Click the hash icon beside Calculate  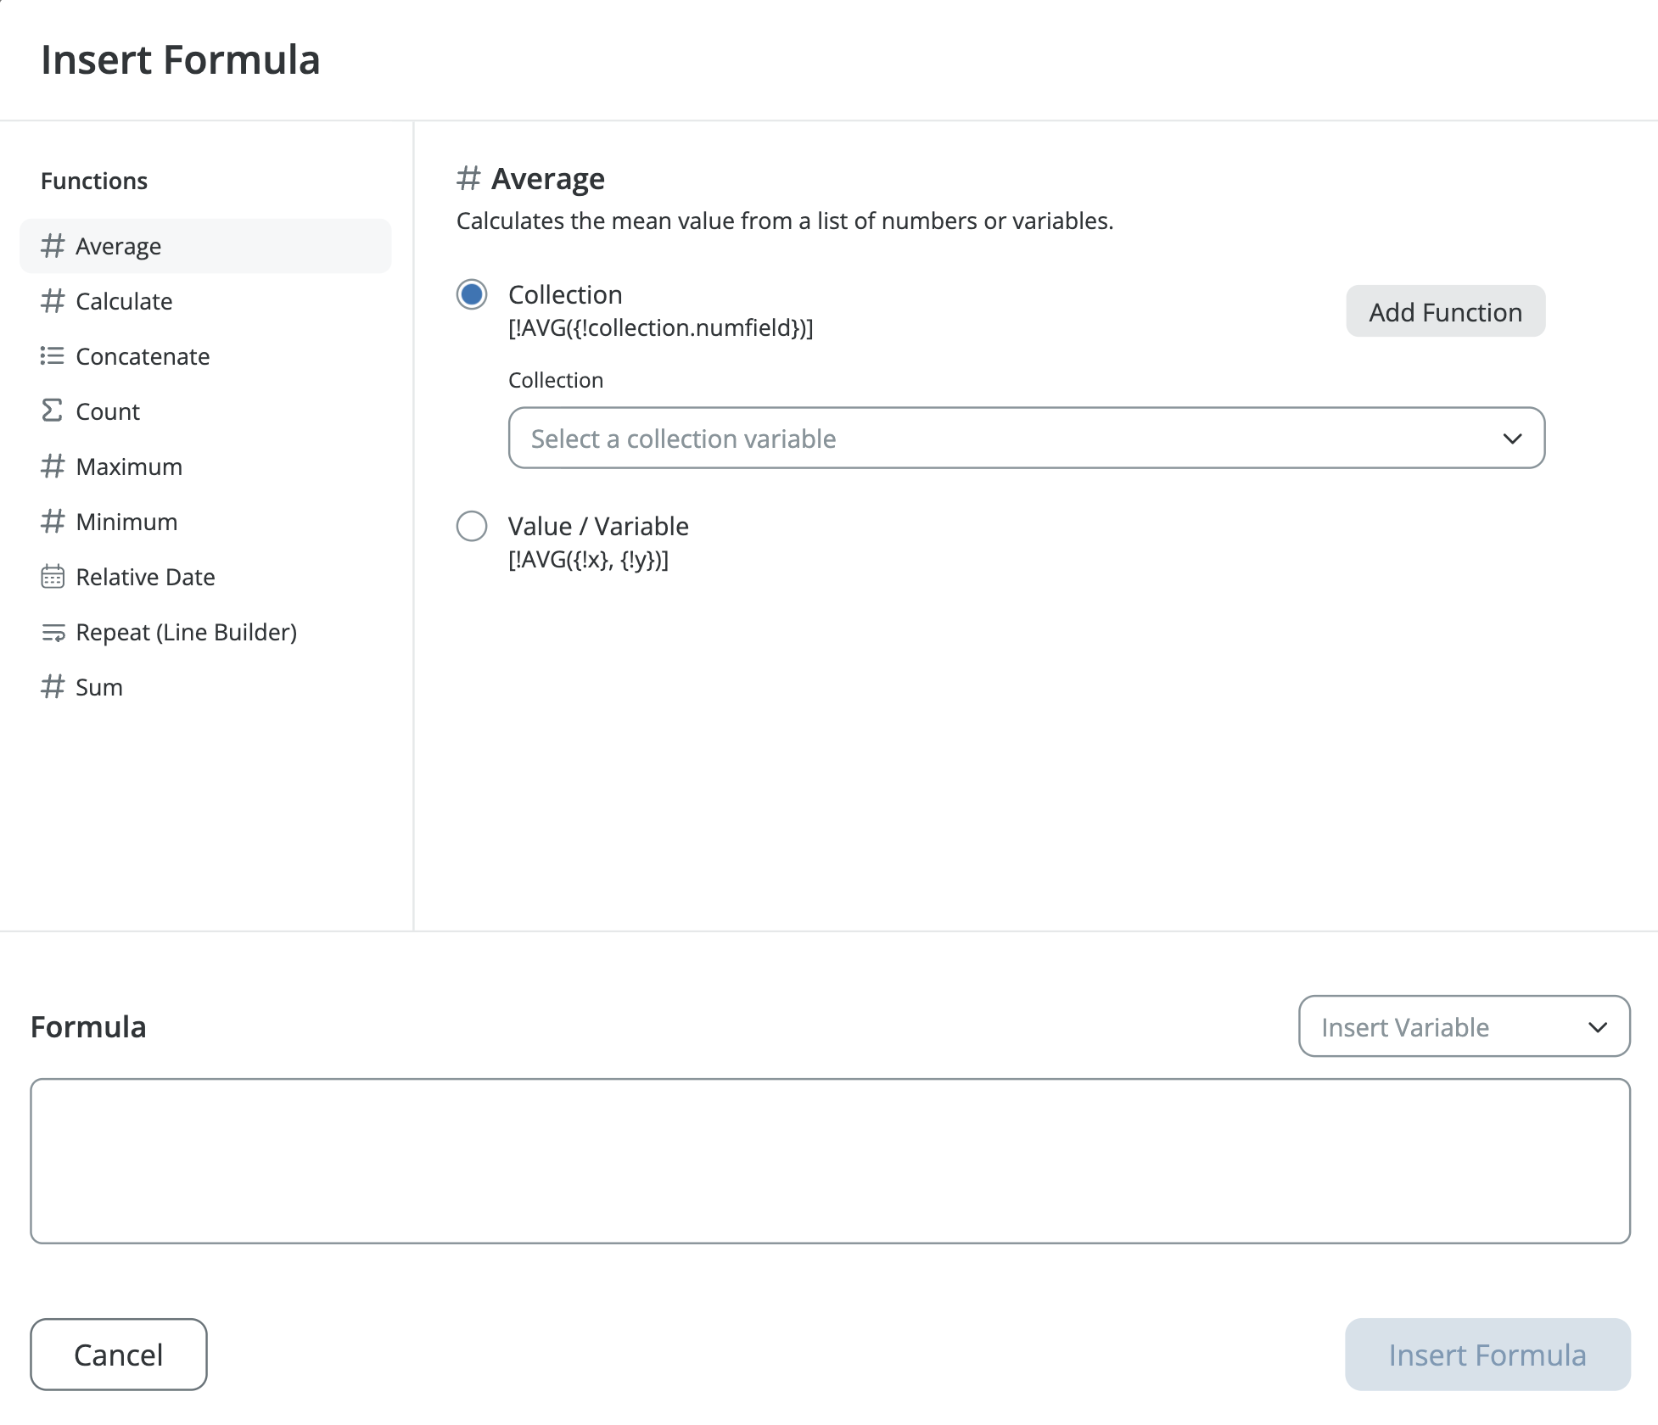(53, 301)
